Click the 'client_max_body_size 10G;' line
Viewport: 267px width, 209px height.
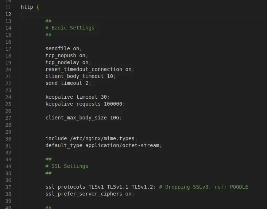point(84,118)
